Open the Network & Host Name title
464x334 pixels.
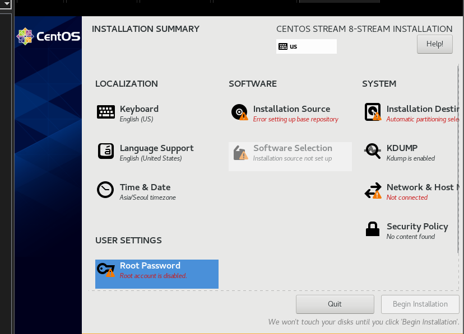pyautogui.click(x=423, y=187)
